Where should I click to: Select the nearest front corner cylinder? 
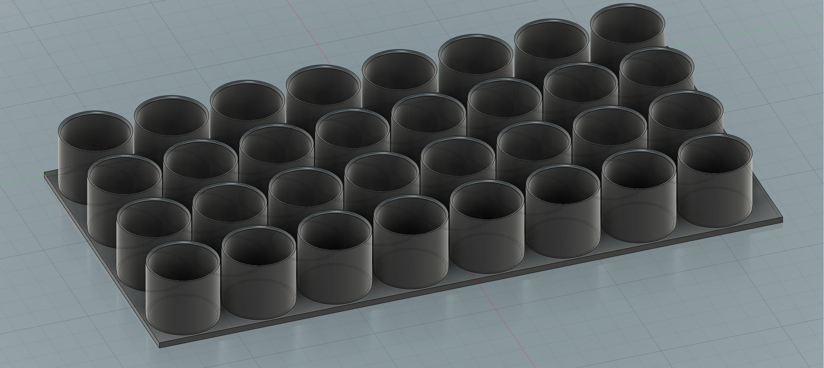coord(183,288)
